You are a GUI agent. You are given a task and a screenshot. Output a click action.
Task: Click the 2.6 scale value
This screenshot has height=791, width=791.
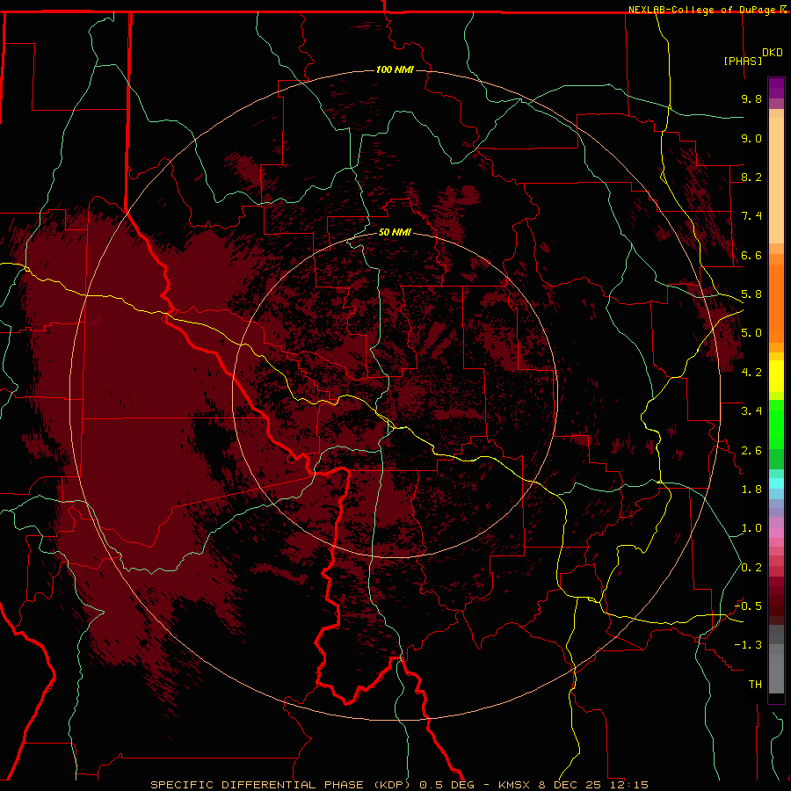pyautogui.click(x=751, y=451)
